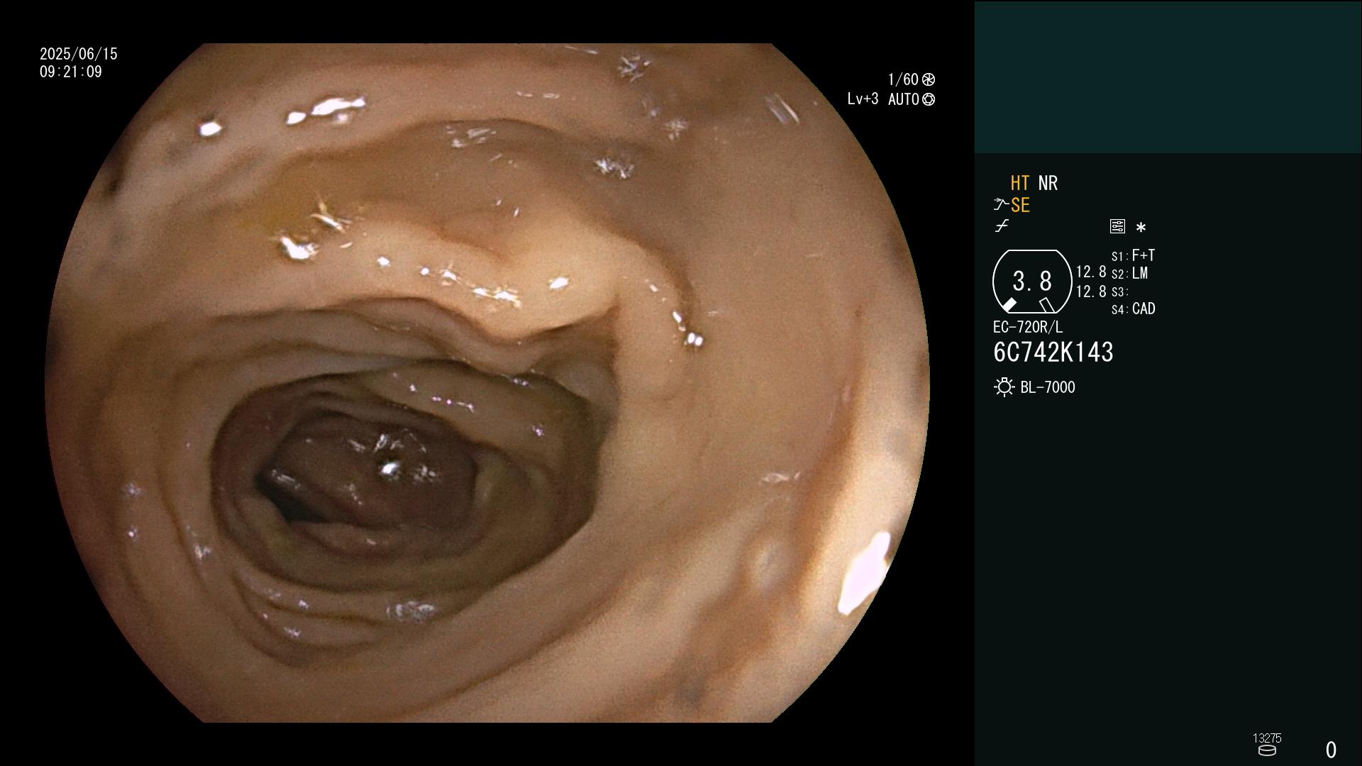Click the 1/60 shutter value
Viewport: 1362px width, 766px height.
pos(903,79)
